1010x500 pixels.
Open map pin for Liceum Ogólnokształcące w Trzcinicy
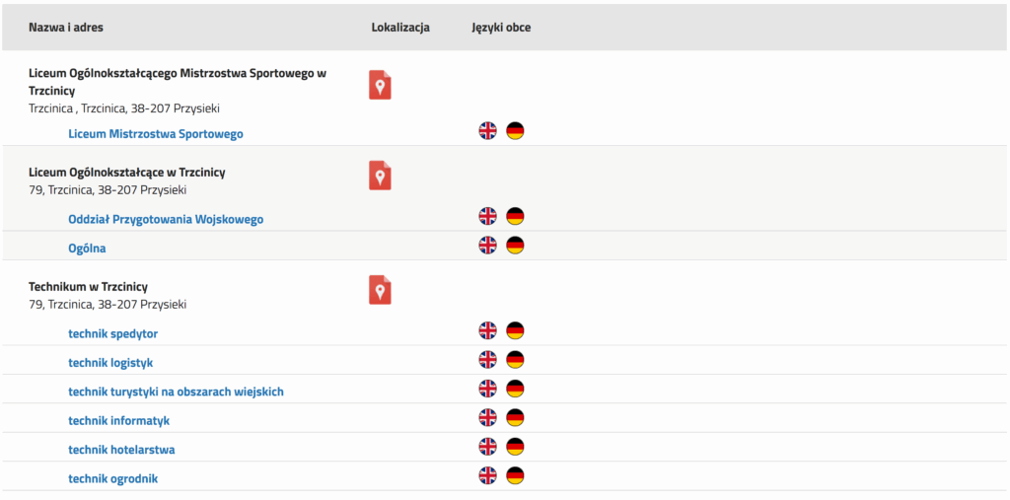click(380, 176)
